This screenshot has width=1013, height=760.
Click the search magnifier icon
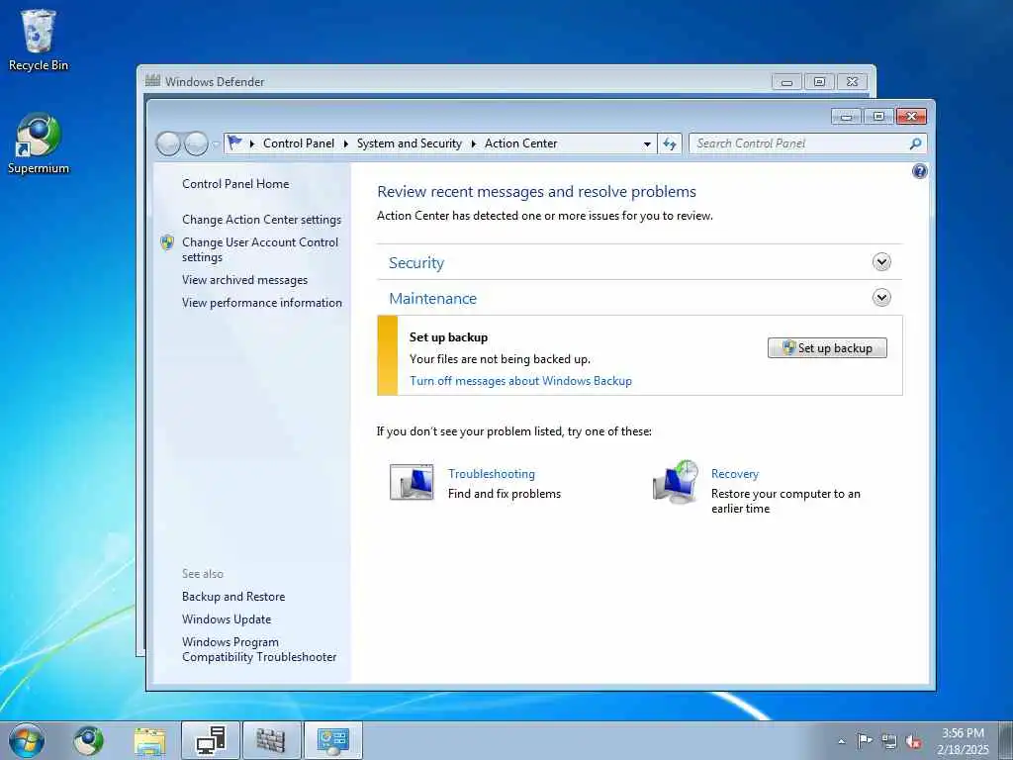(915, 143)
